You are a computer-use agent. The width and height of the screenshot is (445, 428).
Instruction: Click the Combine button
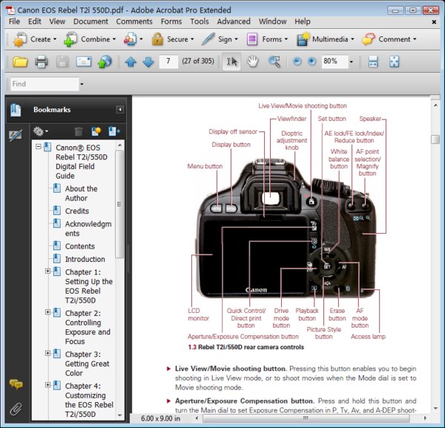click(x=93, y=39)
